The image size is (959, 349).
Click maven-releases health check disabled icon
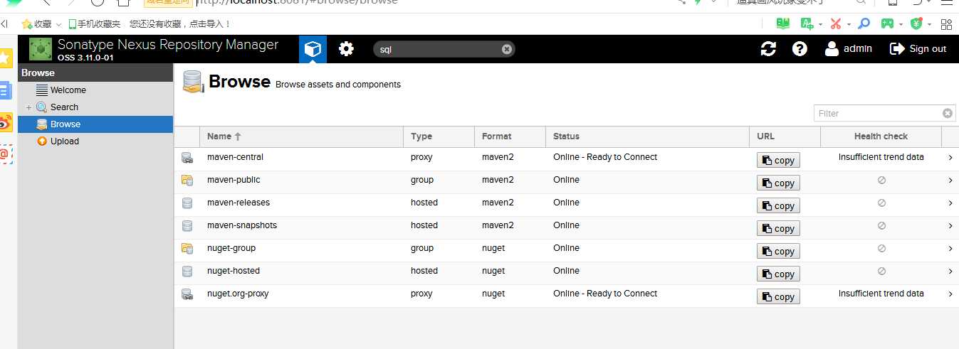(x=881, y=203)
